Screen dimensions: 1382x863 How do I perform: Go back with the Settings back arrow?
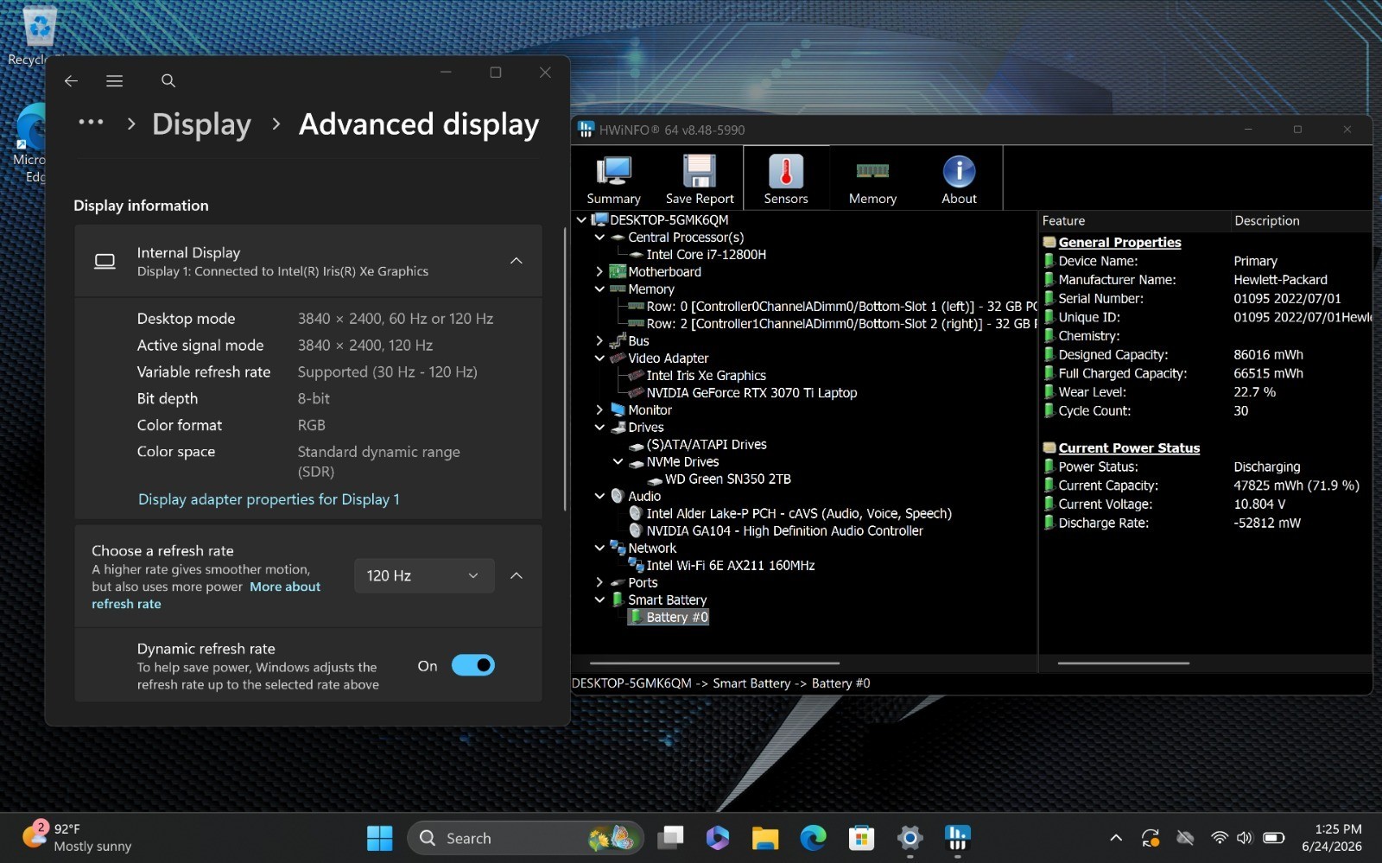71,80
